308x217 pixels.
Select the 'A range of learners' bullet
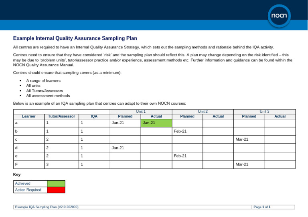point(43,81)
